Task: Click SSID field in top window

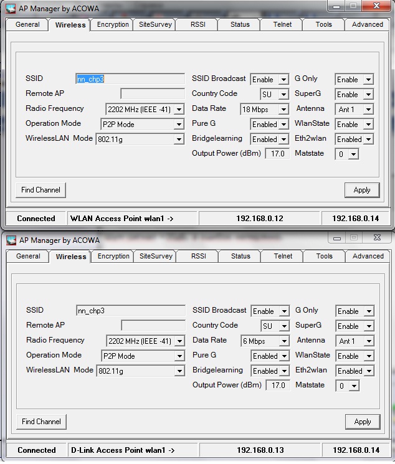Action: tap(130, 79)
